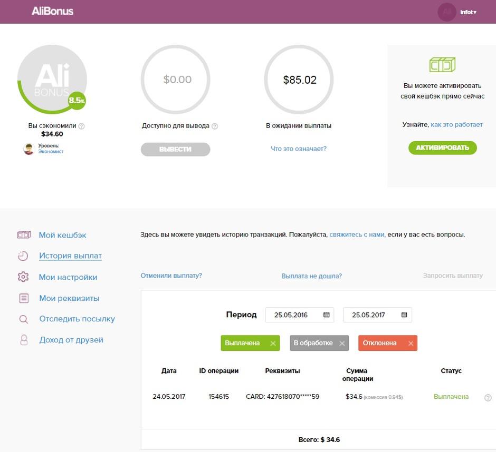Click the '$85.02' pending payout circle

pyautogui.click(x=299, y=79)
